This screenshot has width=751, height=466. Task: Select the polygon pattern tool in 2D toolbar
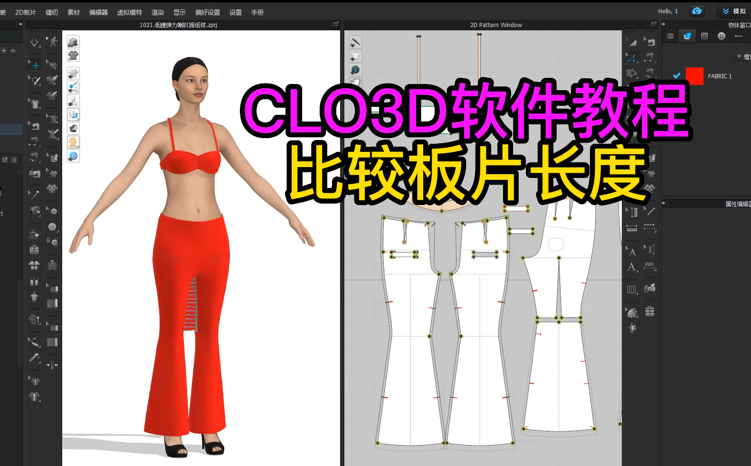(631, 73)
